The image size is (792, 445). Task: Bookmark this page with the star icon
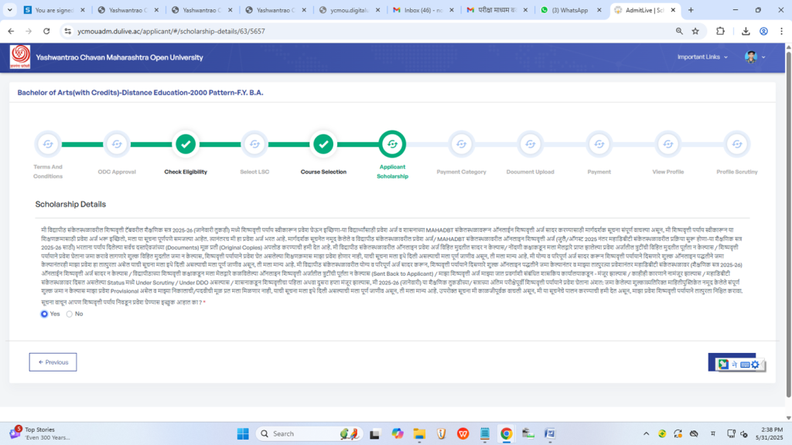point(695,31)
